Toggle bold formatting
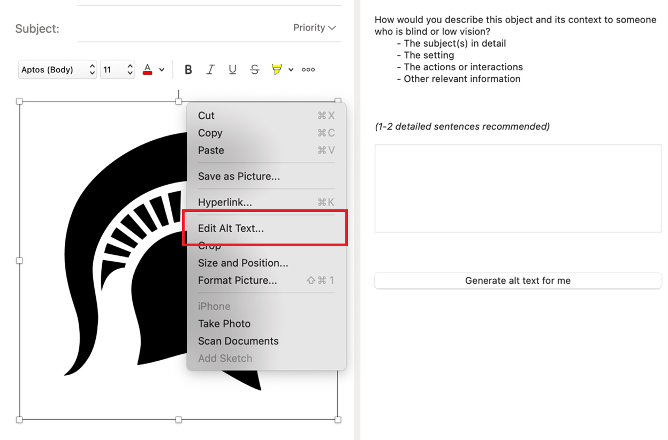This screenshot has height=440, width=668. tap(188, 70)
